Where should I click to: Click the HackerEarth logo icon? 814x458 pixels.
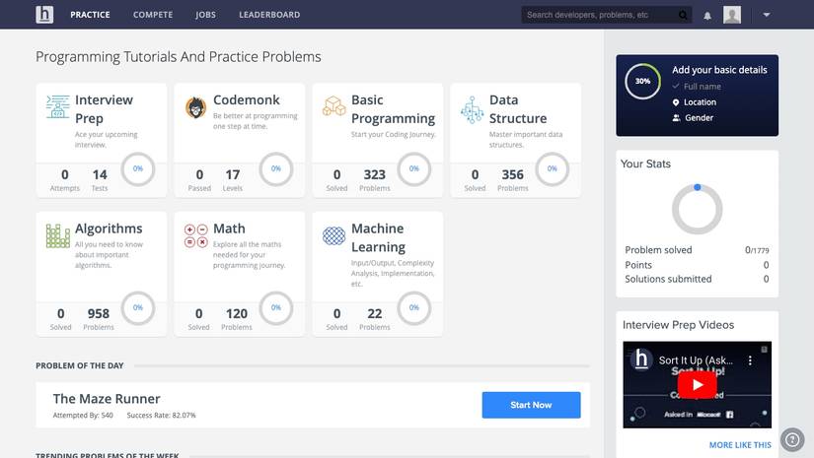click(x=44, y=15)
